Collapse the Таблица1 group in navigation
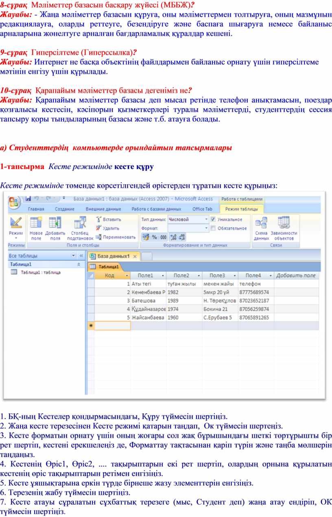Screen dimensions: 332x517 (x=79, y=264)
